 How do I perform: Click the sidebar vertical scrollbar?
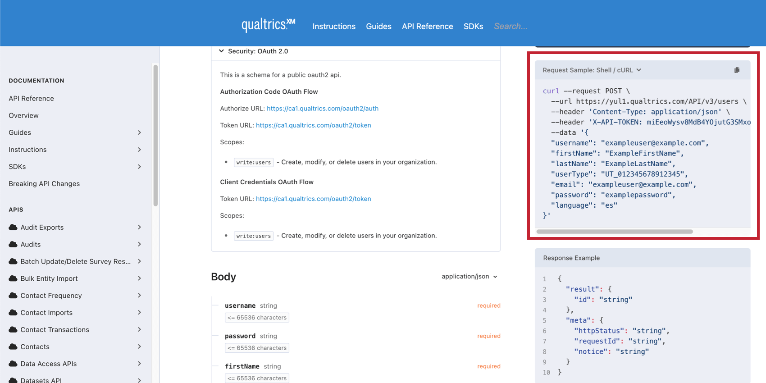155,135
